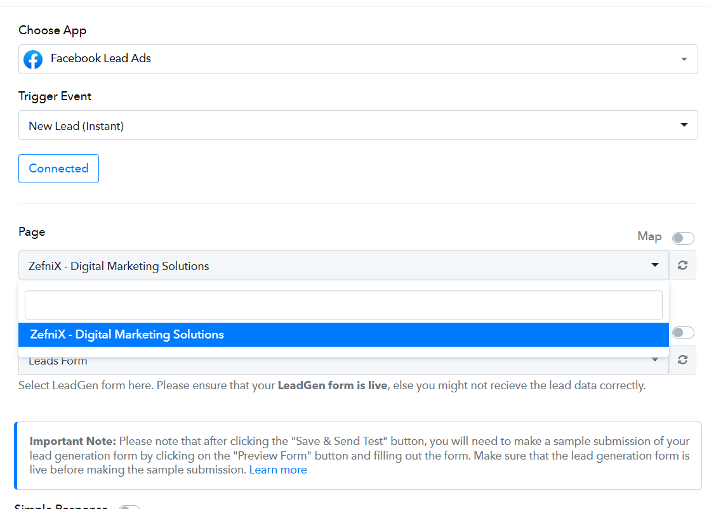The width and height of the screenshot is (709, 509).
Task: Open the Learn more link
Action: click(x=278, y=470)
